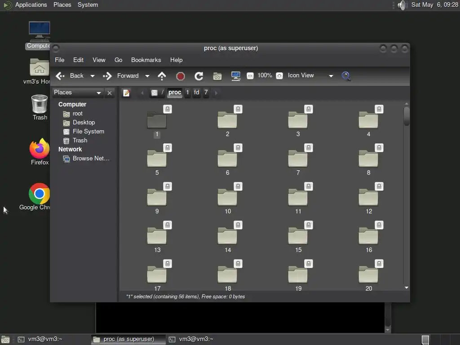Open Computer location from toolbar icon
Viewport: 460px width, 345px height.
click(x=236, y=76)
